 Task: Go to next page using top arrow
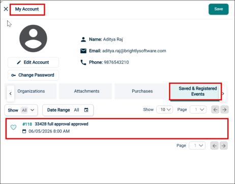224,109
